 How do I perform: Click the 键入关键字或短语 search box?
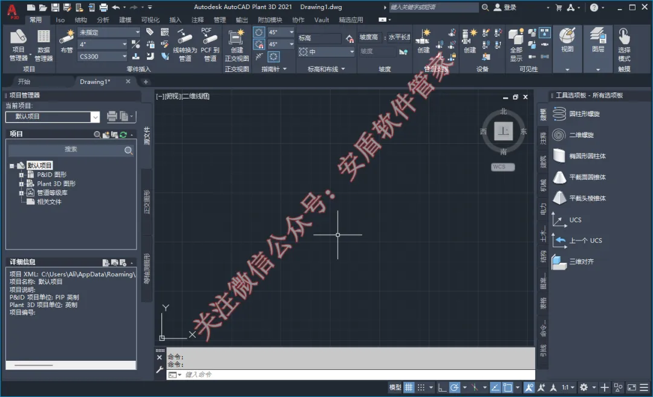tap(434, 7)
